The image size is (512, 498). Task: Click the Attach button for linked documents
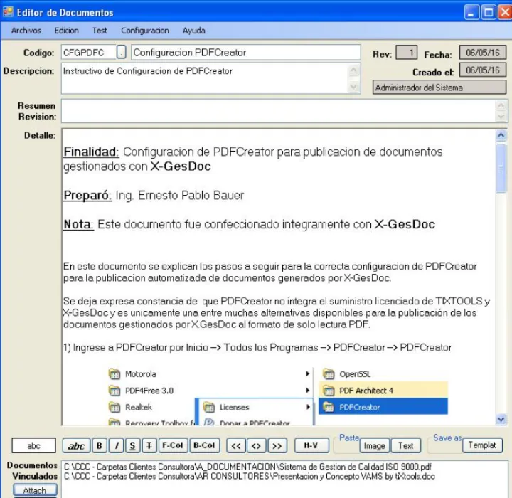pyautogui.click(x=34, y=490)
